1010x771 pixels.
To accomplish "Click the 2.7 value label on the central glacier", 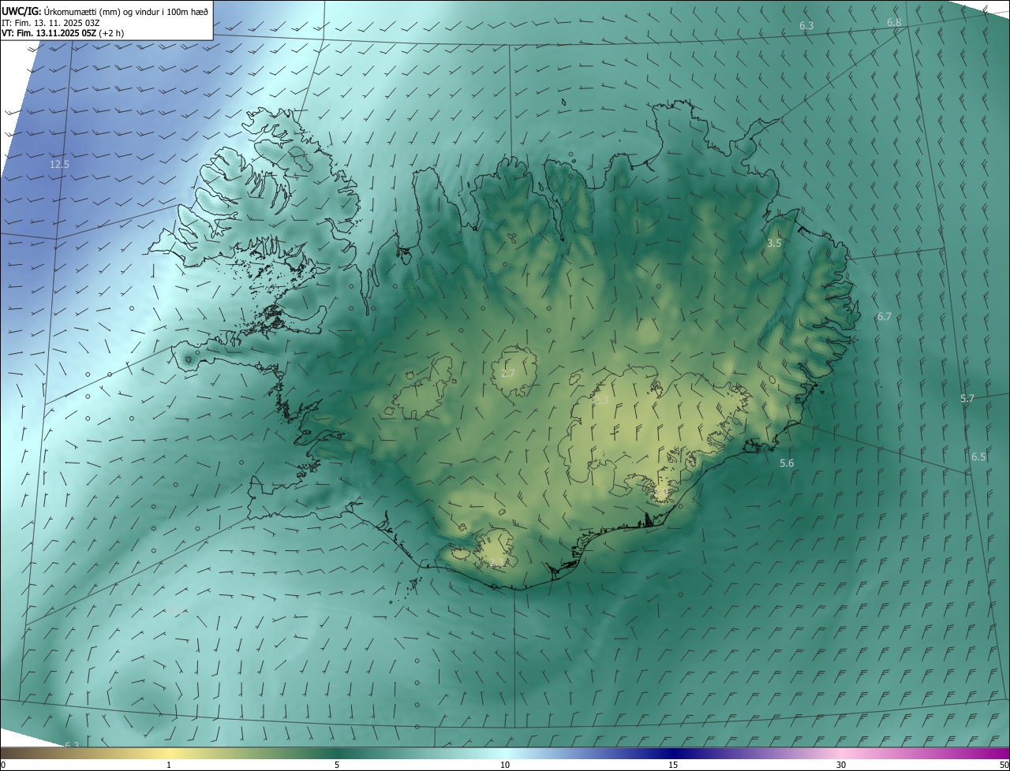I will pos(508,374).
